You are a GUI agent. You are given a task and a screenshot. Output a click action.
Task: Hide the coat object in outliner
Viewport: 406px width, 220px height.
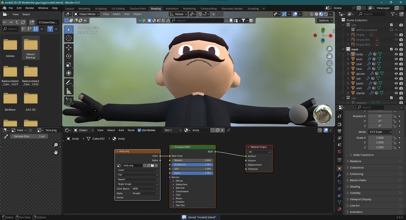click(396, 64)
